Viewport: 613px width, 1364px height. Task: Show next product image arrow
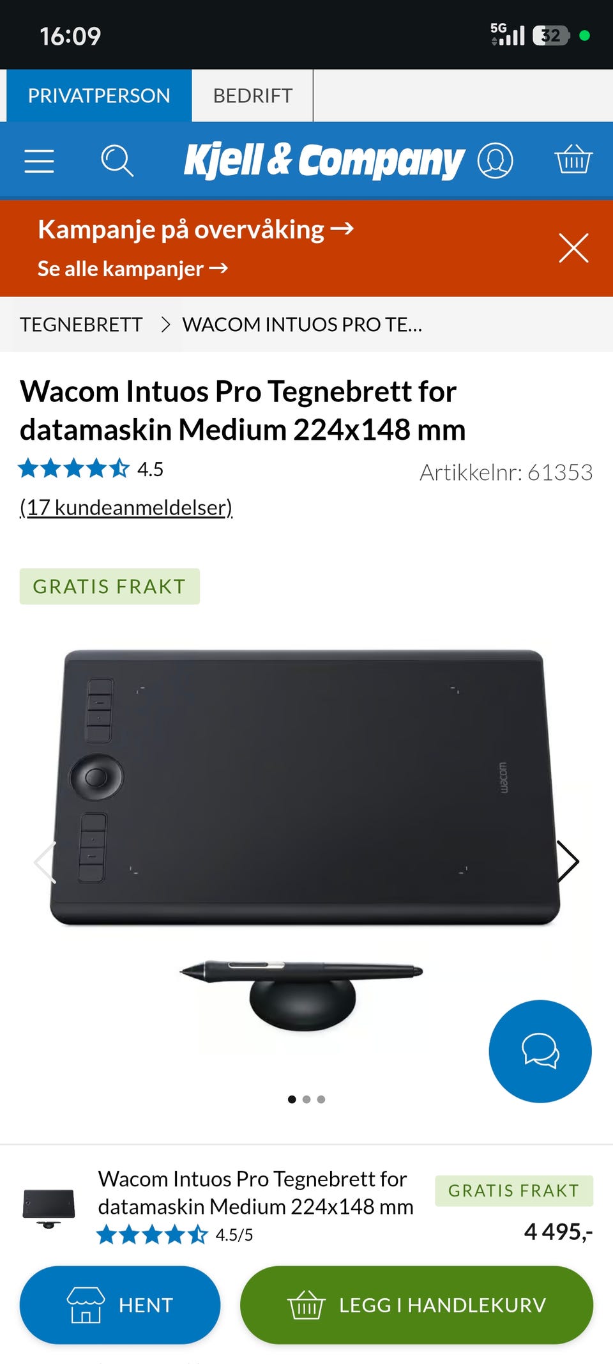568,861
